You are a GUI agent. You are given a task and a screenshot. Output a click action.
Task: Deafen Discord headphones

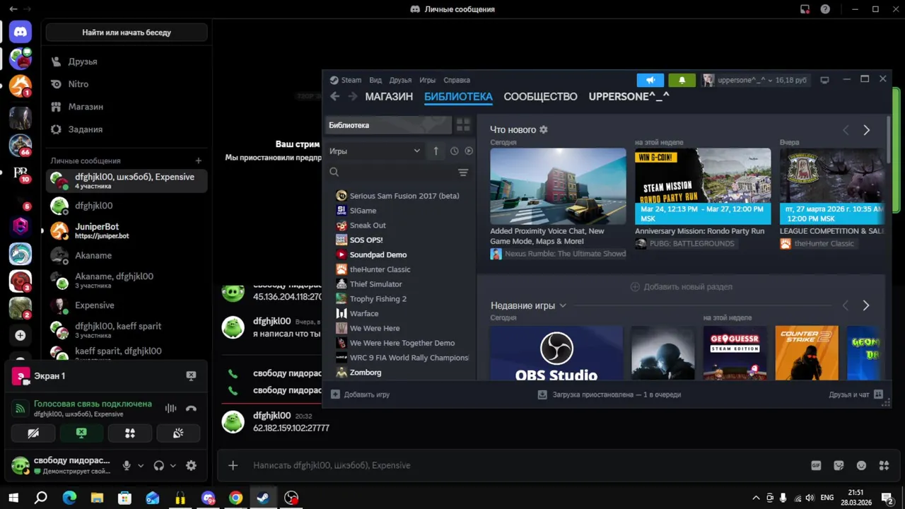click(158, 466)
